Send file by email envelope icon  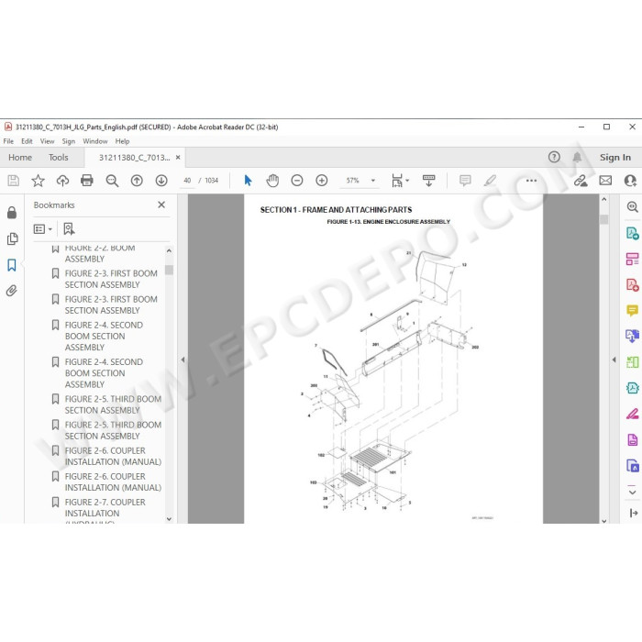[x=605, y=181]
